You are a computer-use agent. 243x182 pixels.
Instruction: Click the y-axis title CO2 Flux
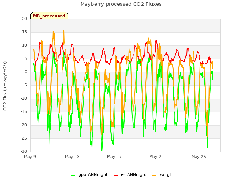(x=5, y=86)
